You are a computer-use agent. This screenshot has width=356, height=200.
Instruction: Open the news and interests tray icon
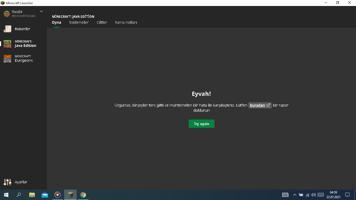click(x=285, y=195)
